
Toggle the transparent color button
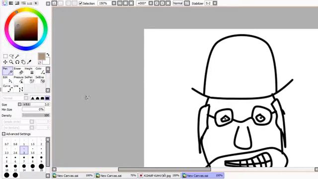(40, 63)
